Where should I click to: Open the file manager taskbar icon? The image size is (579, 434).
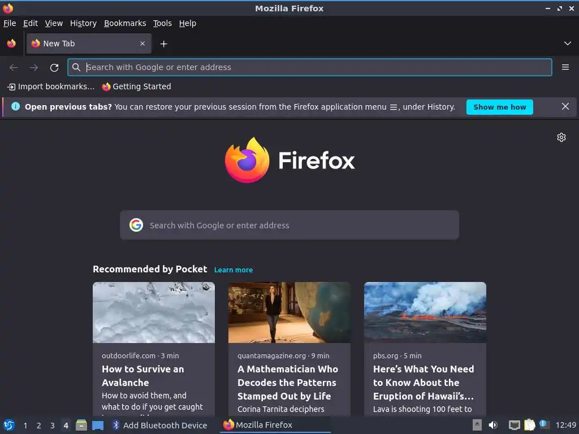[81, 425]
